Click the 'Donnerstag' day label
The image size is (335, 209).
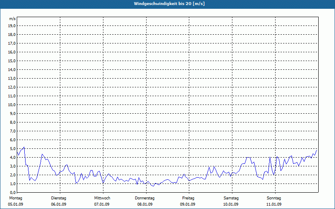[x=144, y=198]
